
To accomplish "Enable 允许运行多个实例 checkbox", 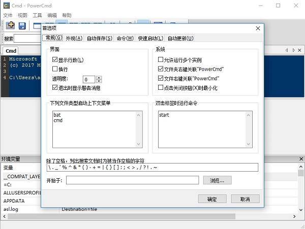I will point(161,59).
